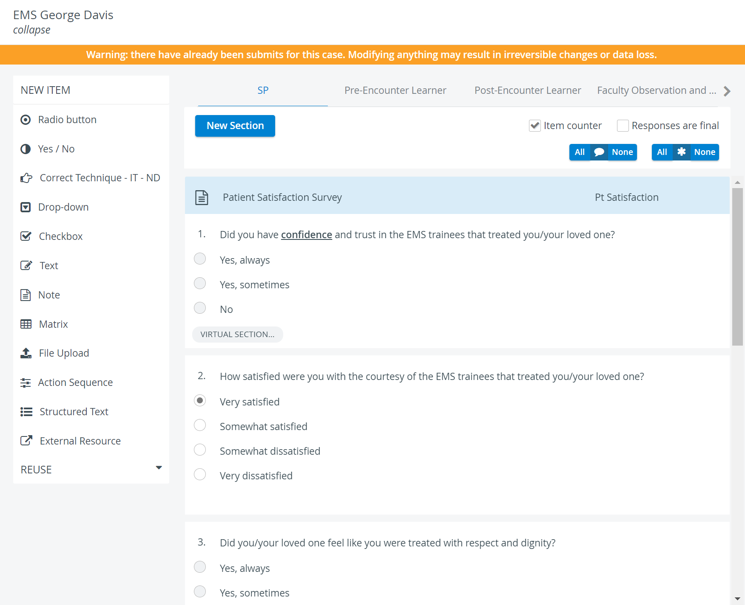
Task: Click the New Section button
Action: pos(235,126)
